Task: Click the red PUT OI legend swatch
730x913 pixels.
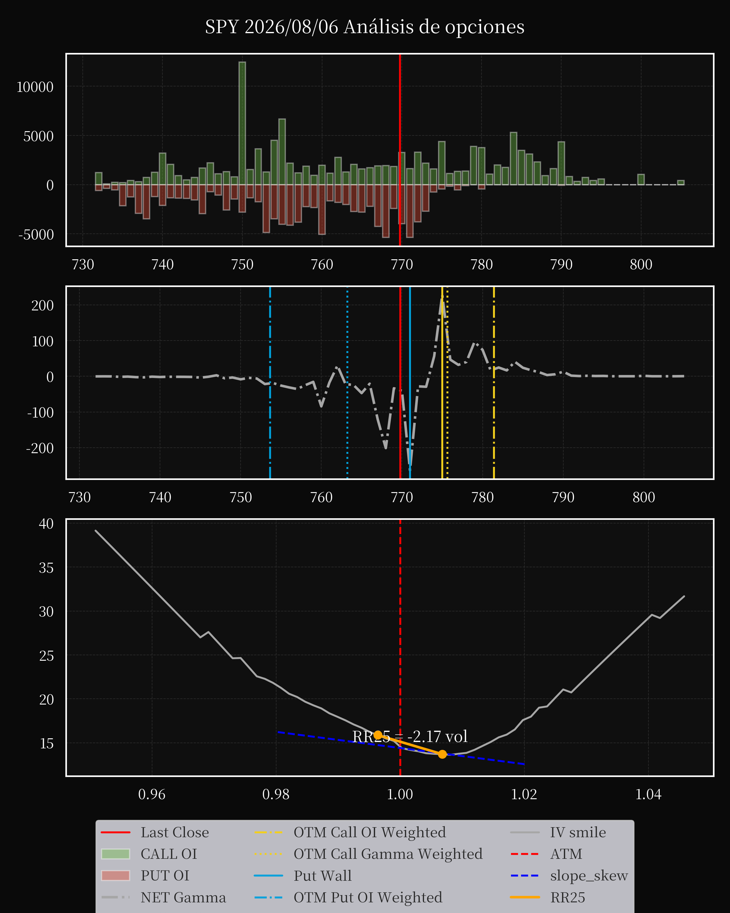Action: (x=116, y=876)
